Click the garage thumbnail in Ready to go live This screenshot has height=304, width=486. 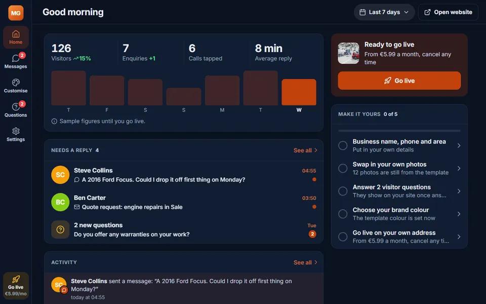tap(348, 53)
